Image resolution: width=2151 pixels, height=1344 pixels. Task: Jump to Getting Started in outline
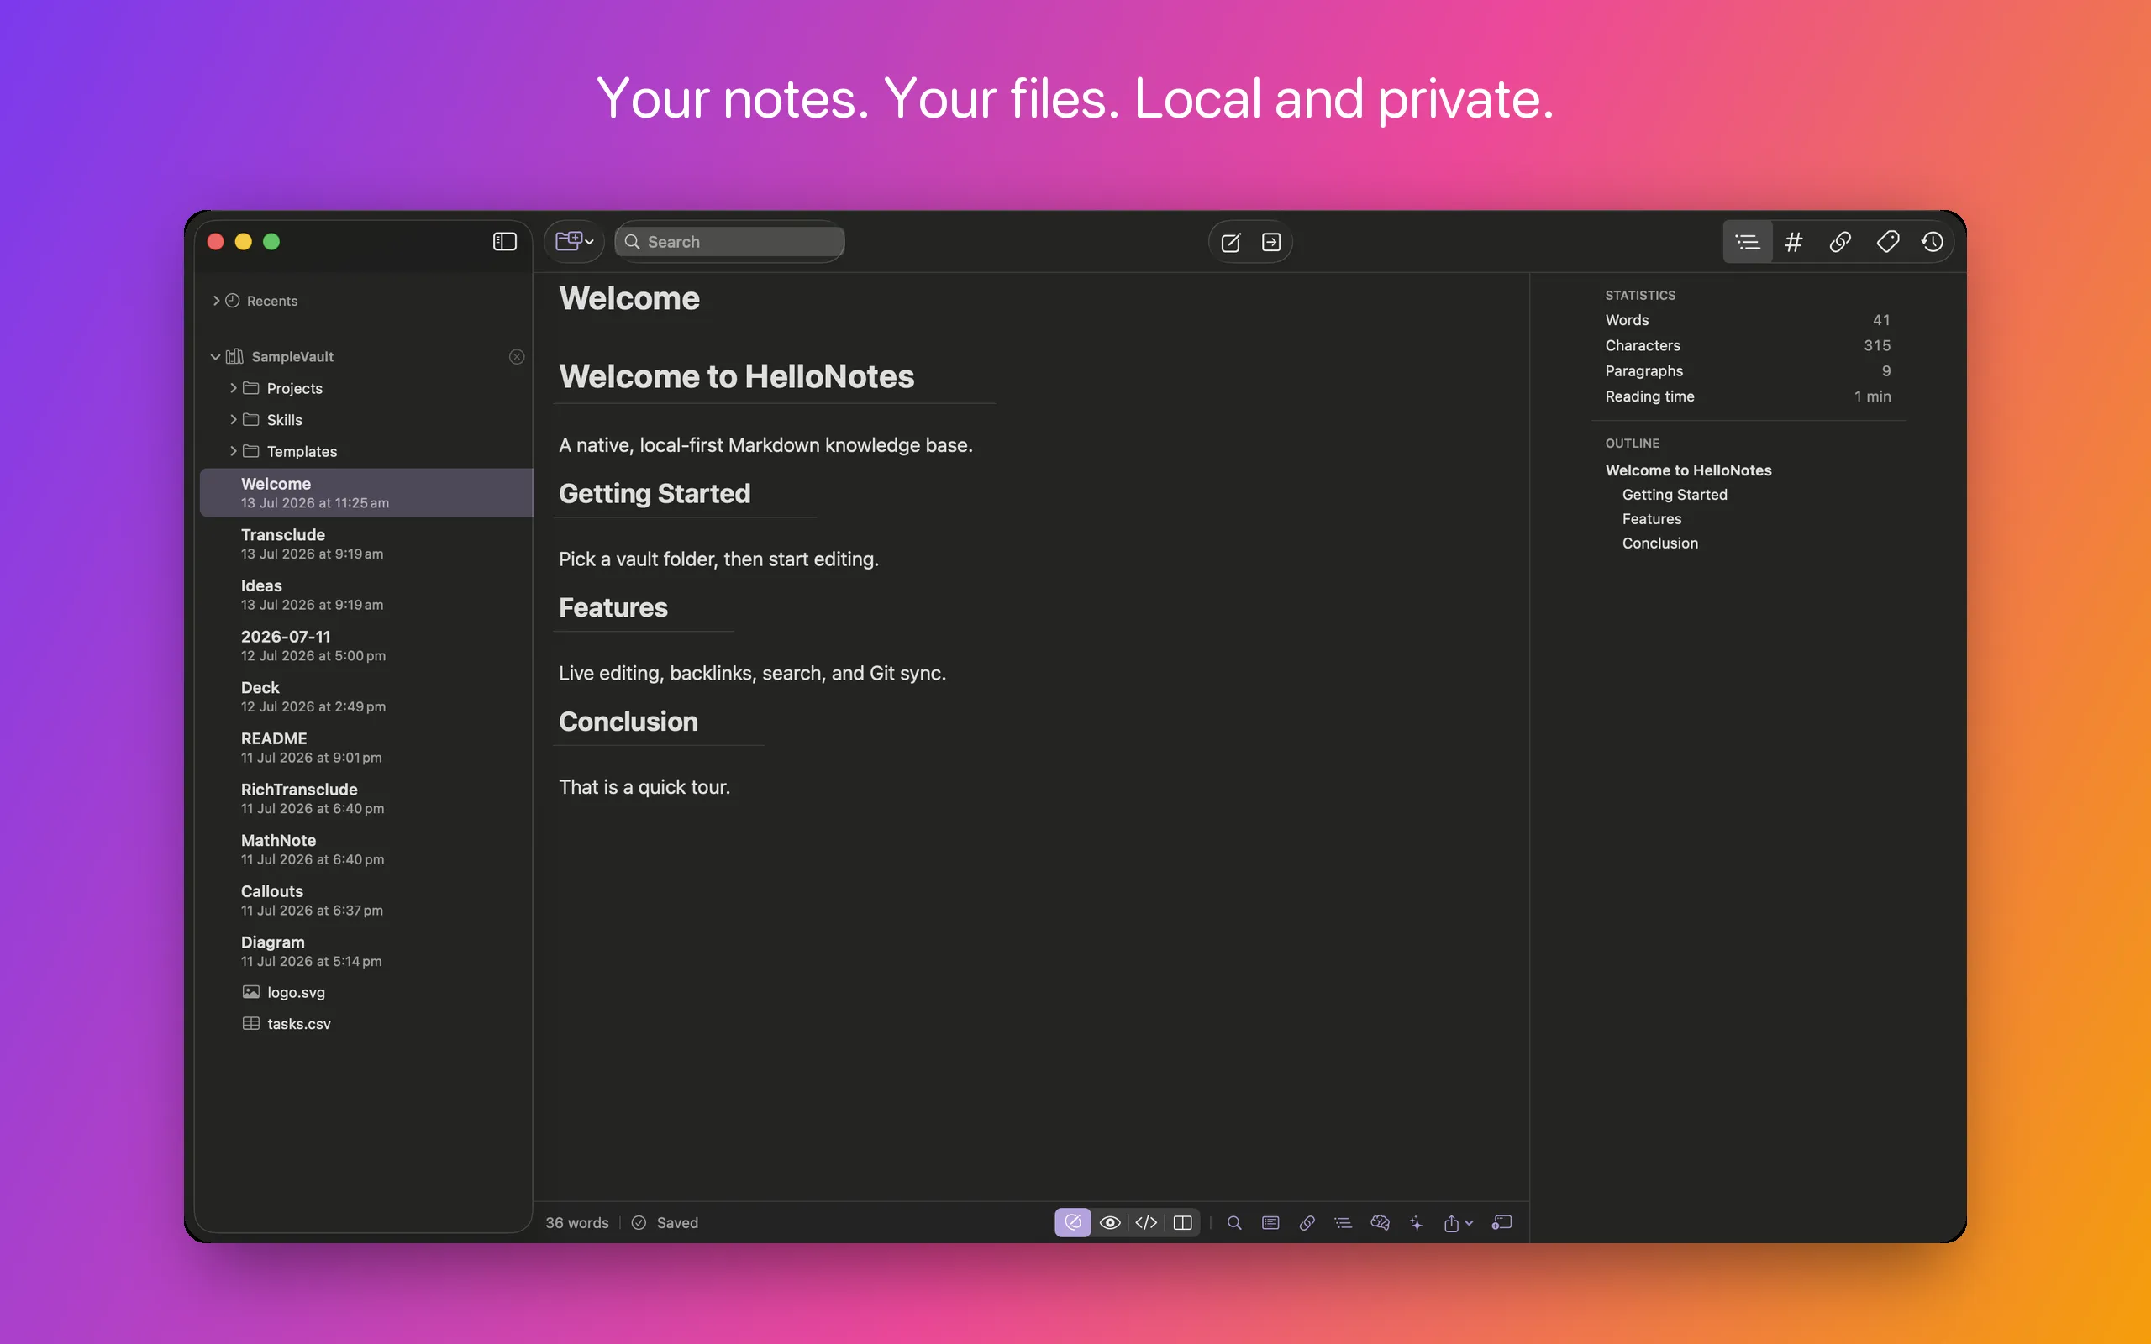1675,494
